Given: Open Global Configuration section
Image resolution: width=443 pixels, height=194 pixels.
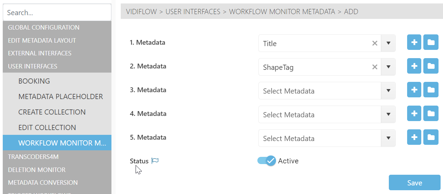Looking at the screenshot, I should (x=43, y=28).
